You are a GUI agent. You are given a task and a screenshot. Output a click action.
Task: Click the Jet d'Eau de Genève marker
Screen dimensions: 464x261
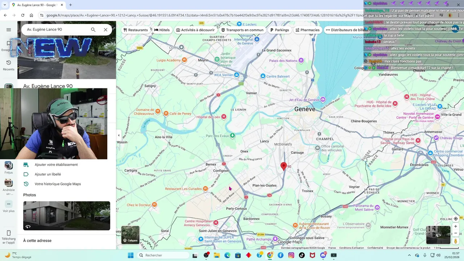323,100
